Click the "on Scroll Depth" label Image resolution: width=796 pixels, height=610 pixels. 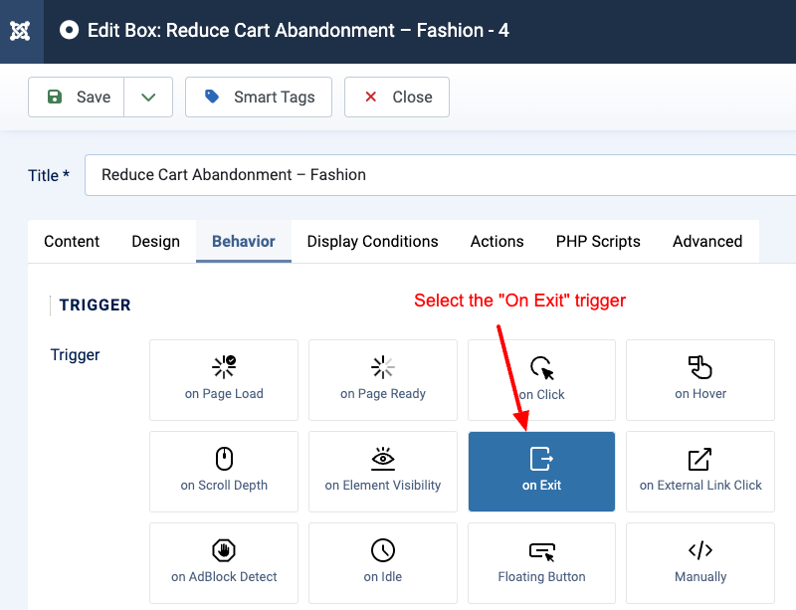pos(224,485)
